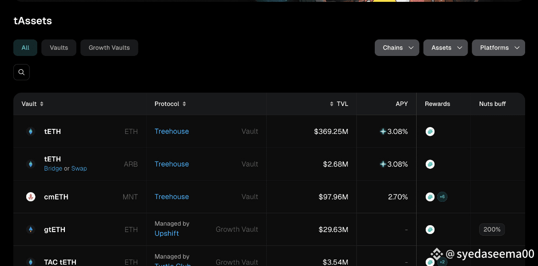Click Growth Vault label in gtETH row
The width and height of the screenshot is (538, 266).
point(237,229)
